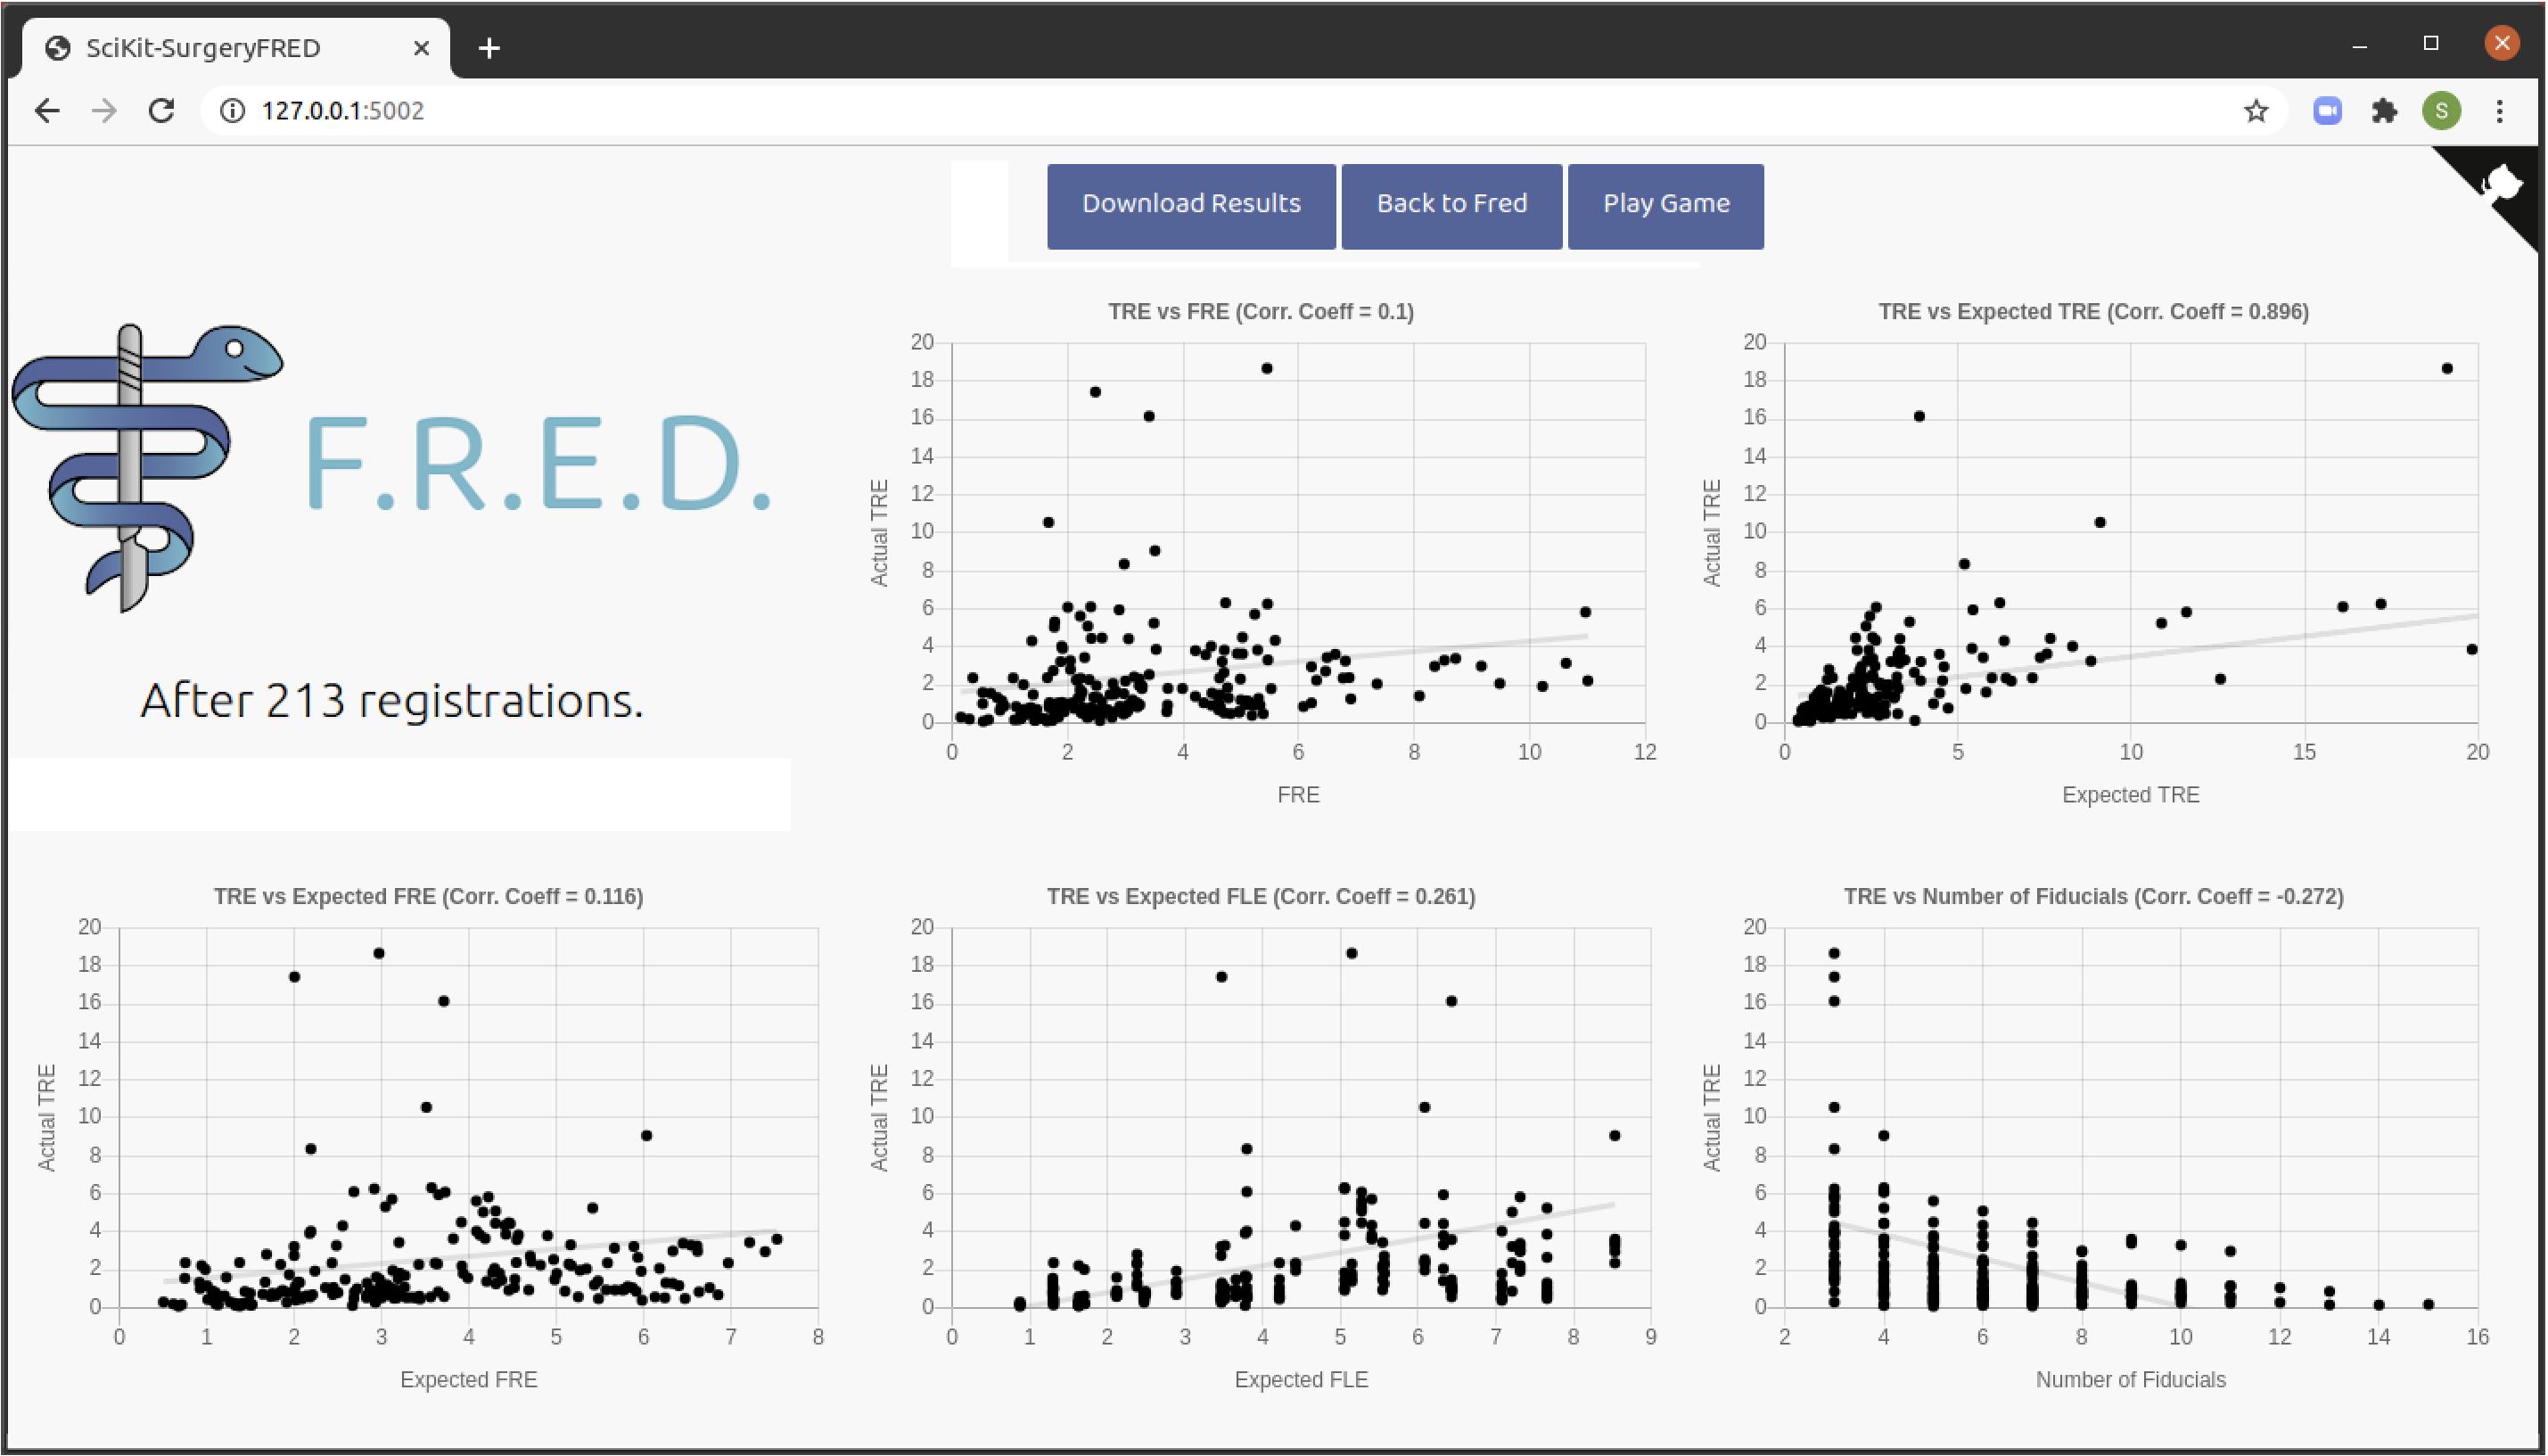Click the 'After 213 registrations.' text
This screenshot has height=1456, width=2548.
390,700
